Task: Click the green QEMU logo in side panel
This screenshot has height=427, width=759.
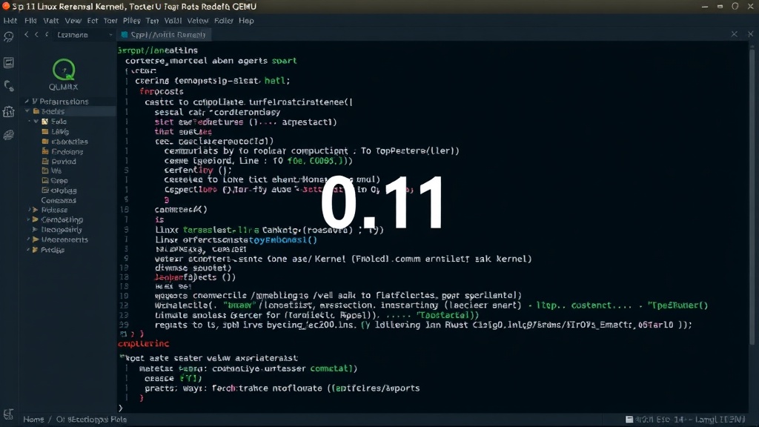Action: tap(64, 70)
